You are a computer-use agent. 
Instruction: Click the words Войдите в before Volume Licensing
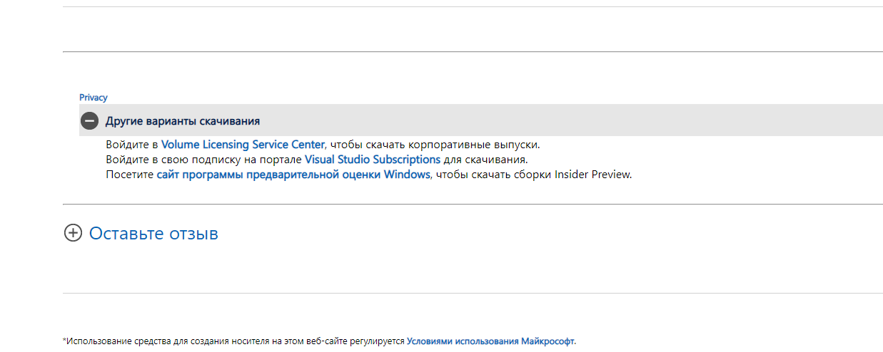point(132,144)
